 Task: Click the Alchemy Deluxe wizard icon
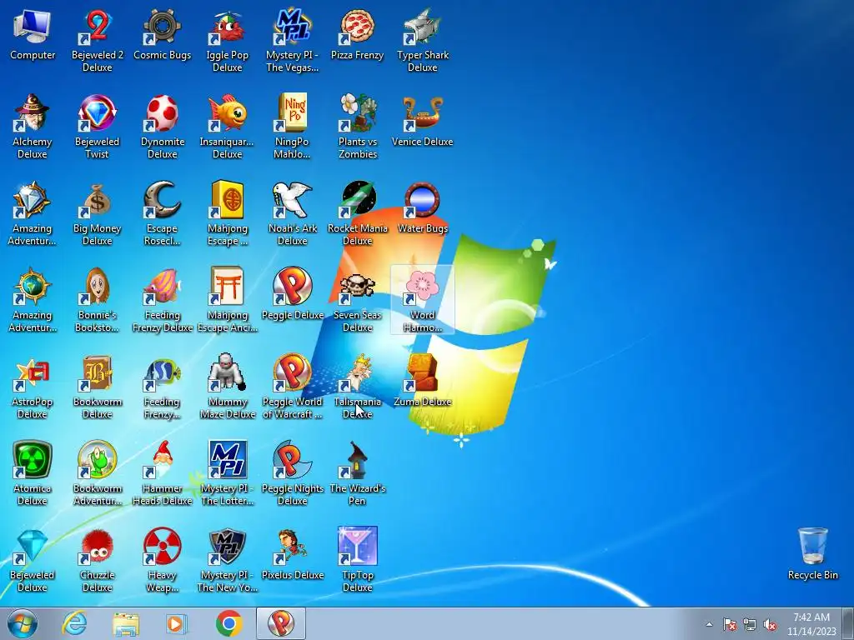point(33,127)
